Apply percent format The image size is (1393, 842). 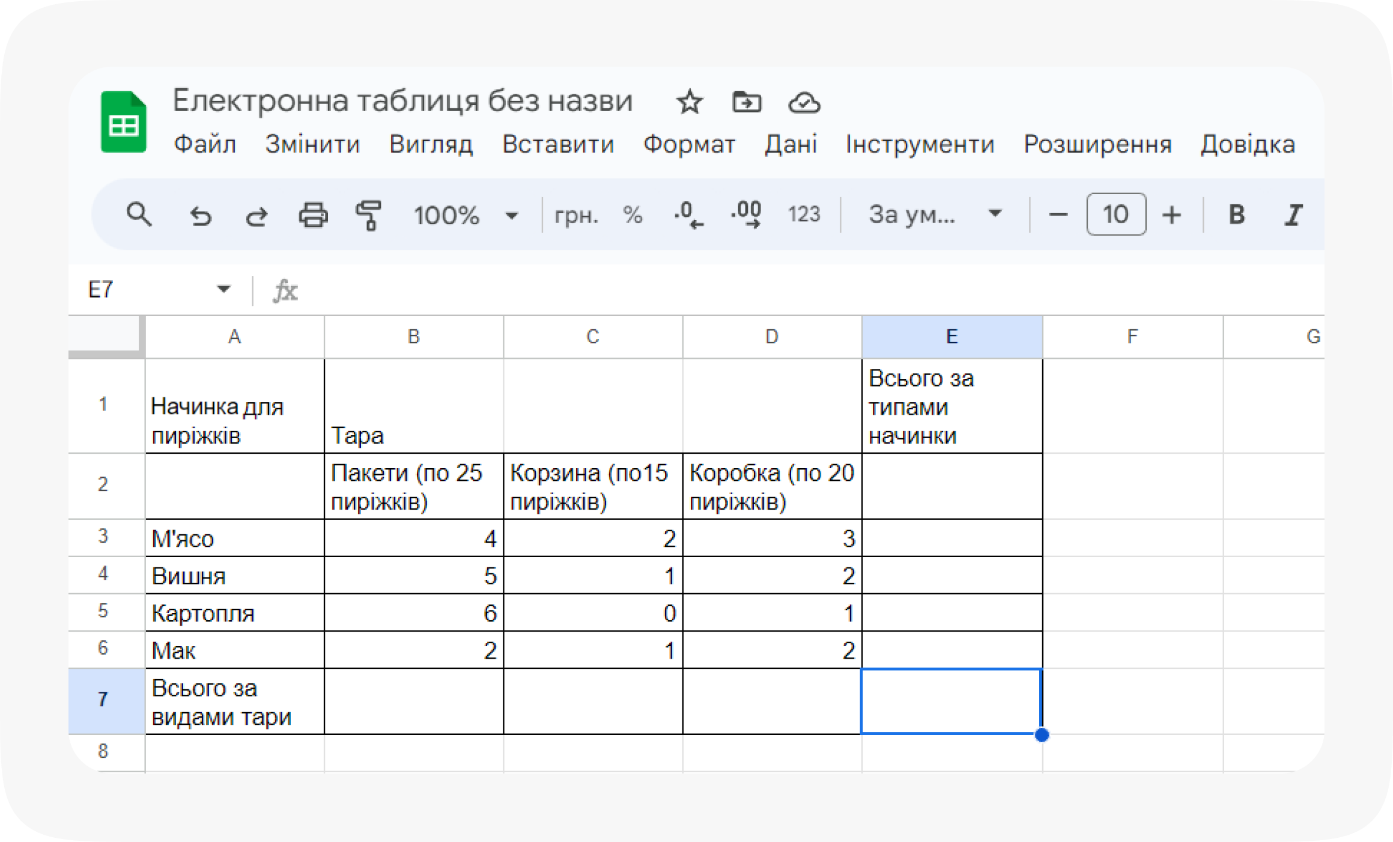633,215
